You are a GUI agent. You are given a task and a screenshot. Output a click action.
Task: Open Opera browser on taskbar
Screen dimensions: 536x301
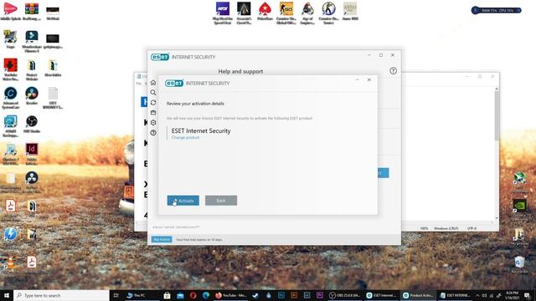(193, 295)
